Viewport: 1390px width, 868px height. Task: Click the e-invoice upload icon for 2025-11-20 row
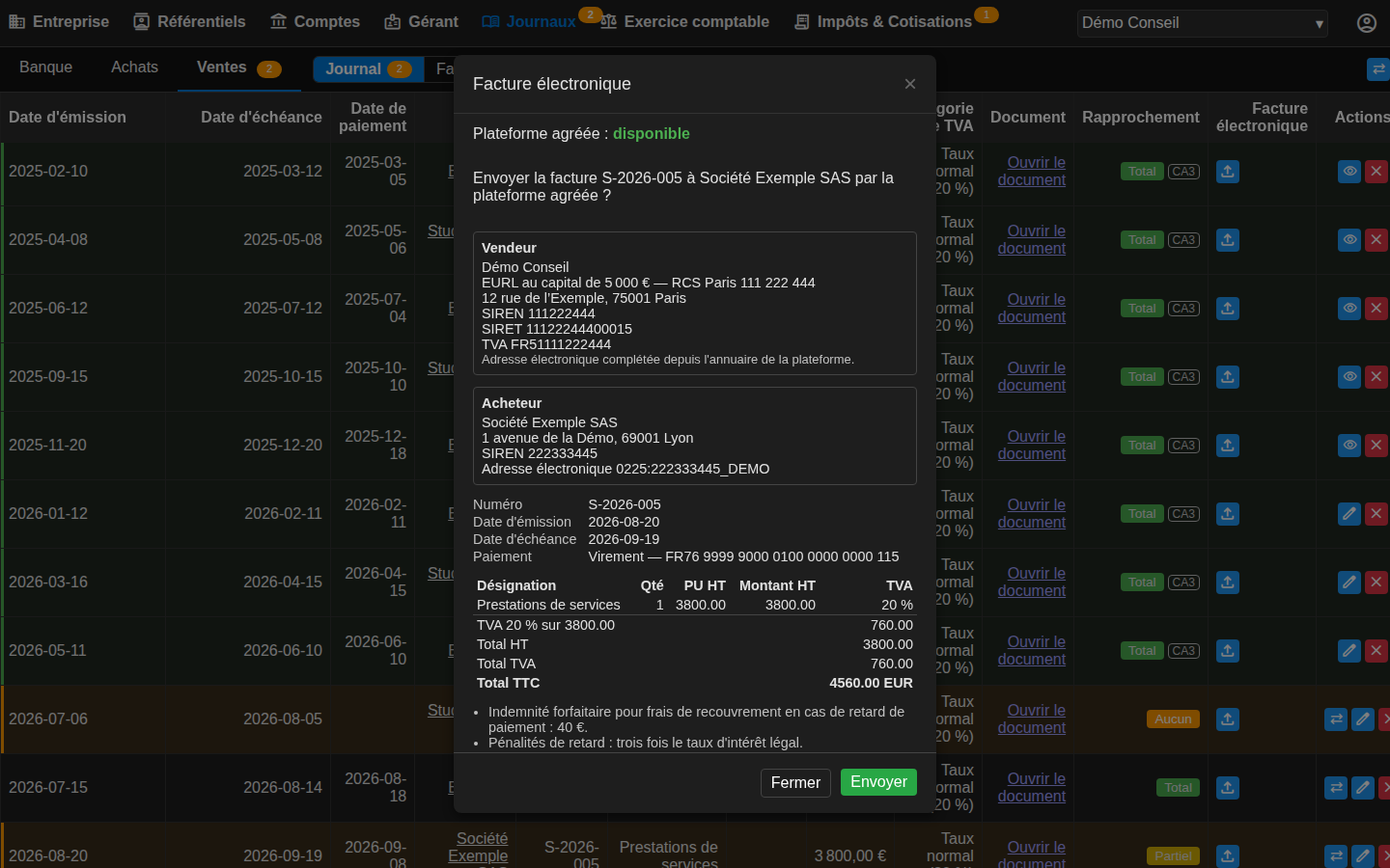click(1228, 446)
